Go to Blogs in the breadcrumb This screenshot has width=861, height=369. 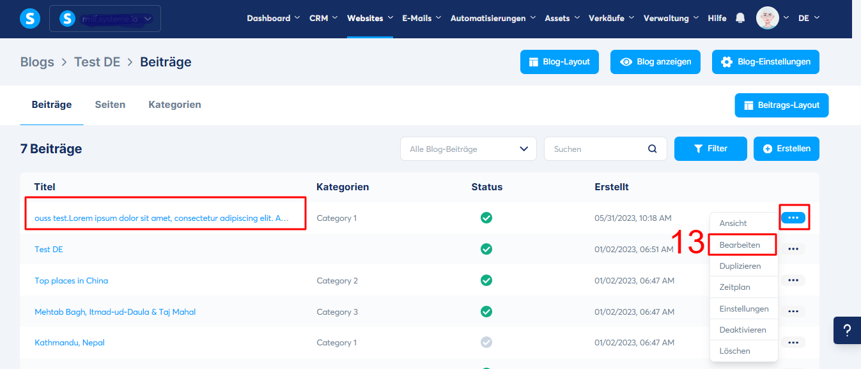37,62
